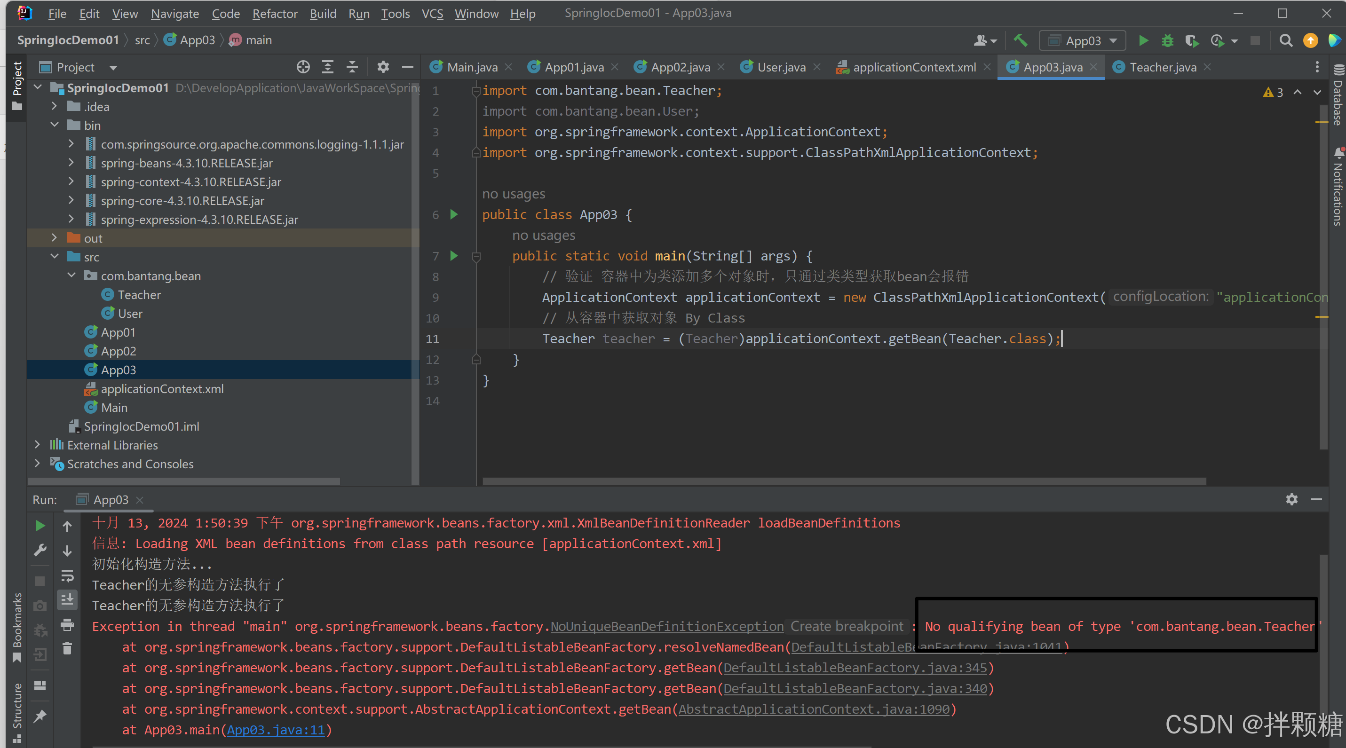Start debugging with the bug icon

click(1167, 40)
